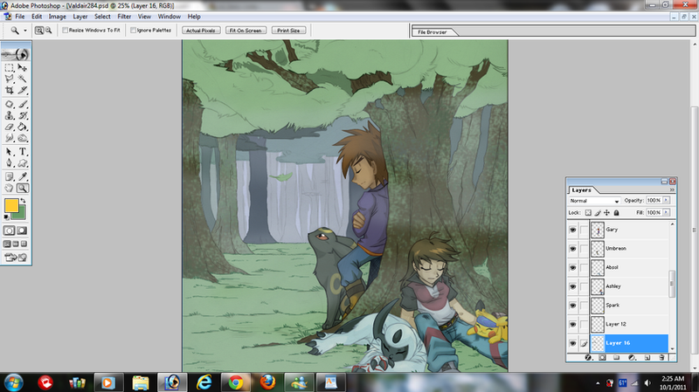Open the Layers palette menu arrow
This screenshot has height=392, width=699.
point(672,189)
